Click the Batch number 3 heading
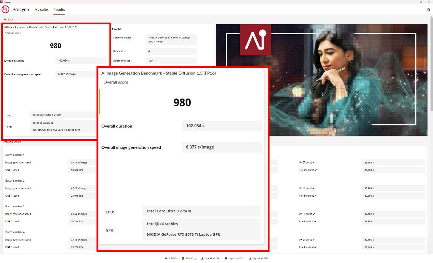Viewport: 433px width, 263px height. point(15,206)
